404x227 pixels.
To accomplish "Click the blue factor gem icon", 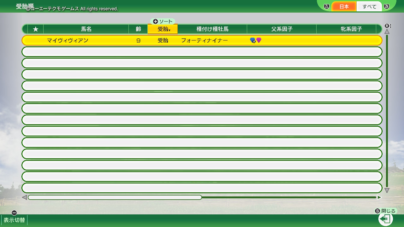I will [252, 40].
